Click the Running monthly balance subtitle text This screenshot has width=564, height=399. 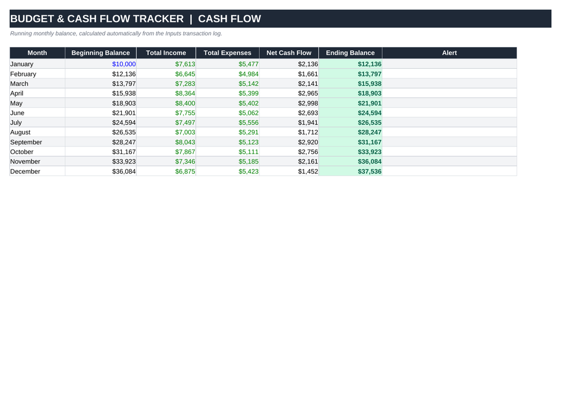point(116,34)
